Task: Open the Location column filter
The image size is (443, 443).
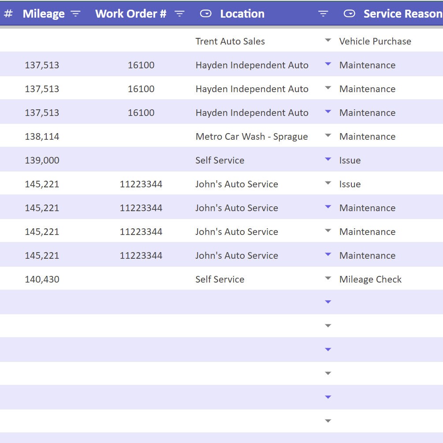Action: click(x=323, y=13)
